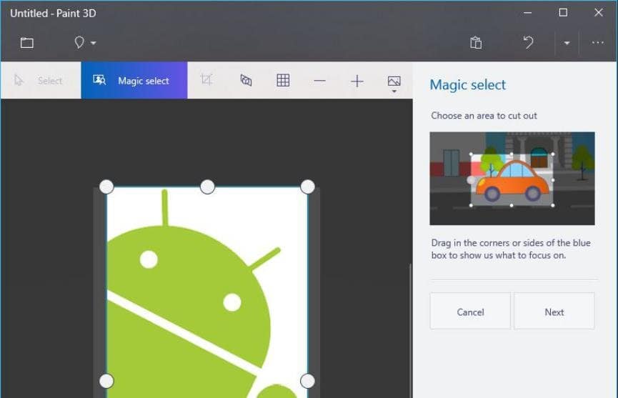
Task: Minimize the Paint 3D window
Action: 528,13
